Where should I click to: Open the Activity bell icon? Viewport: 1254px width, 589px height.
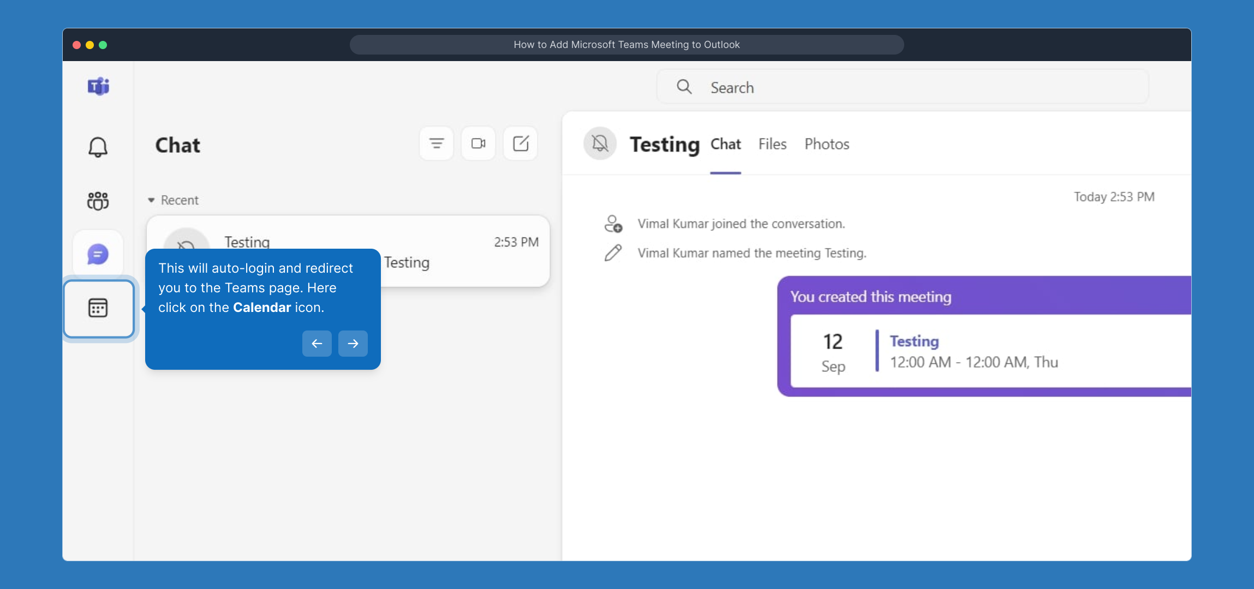click(x=98, y=147)
